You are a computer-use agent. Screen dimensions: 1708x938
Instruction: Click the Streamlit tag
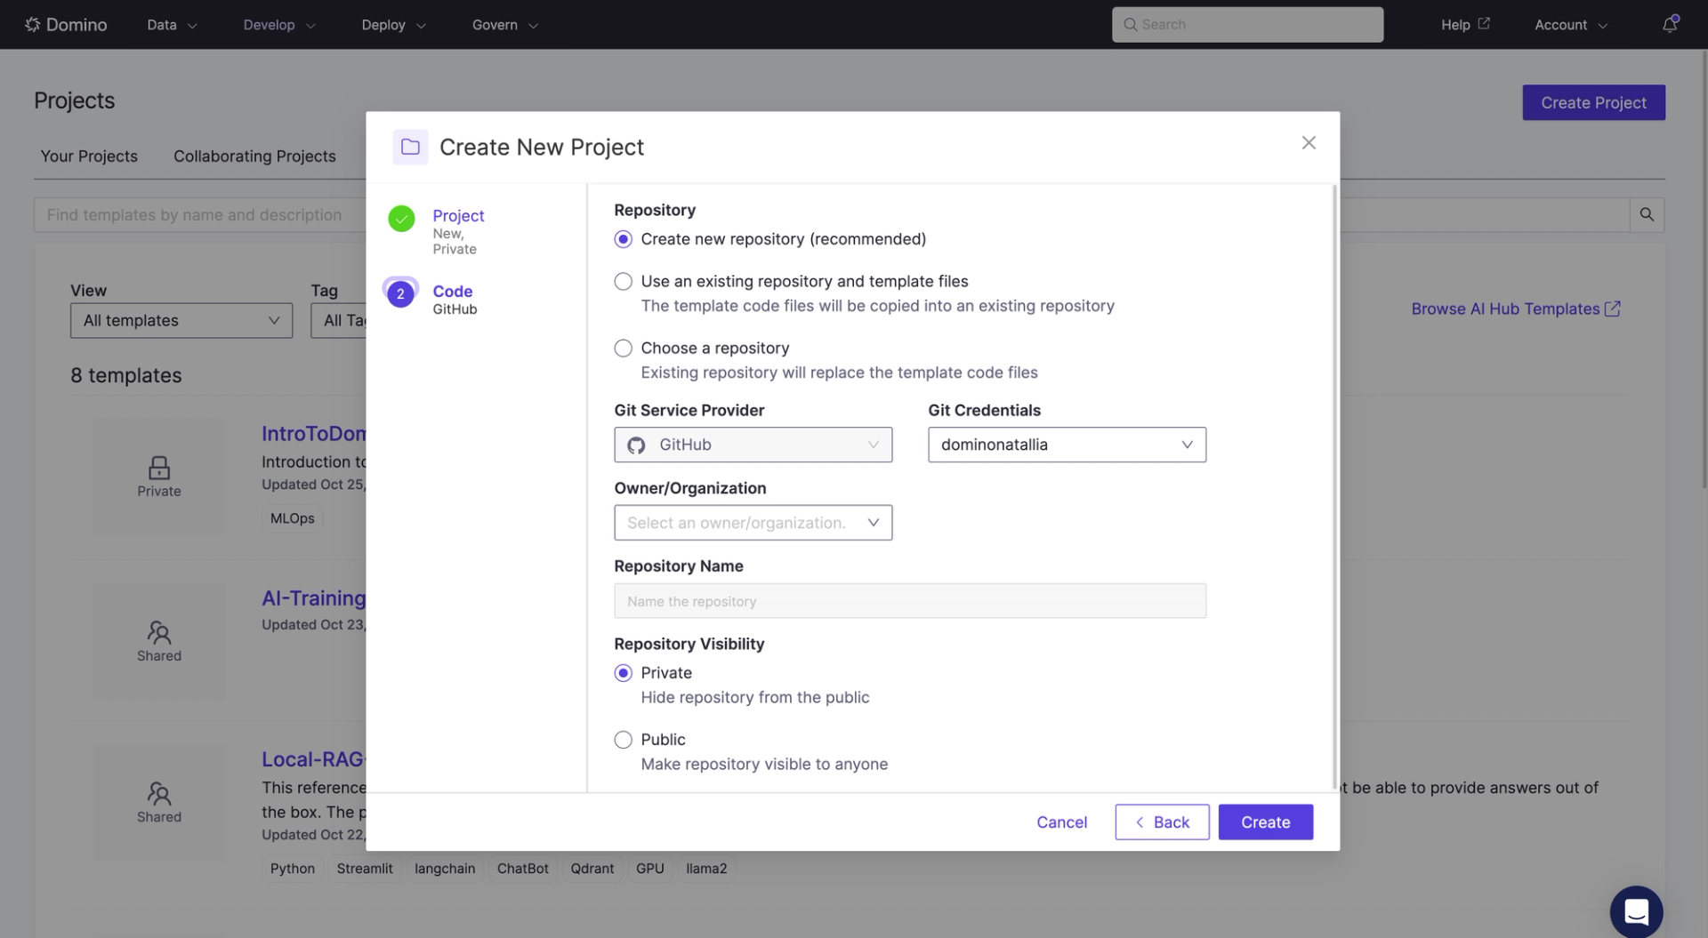365,869
